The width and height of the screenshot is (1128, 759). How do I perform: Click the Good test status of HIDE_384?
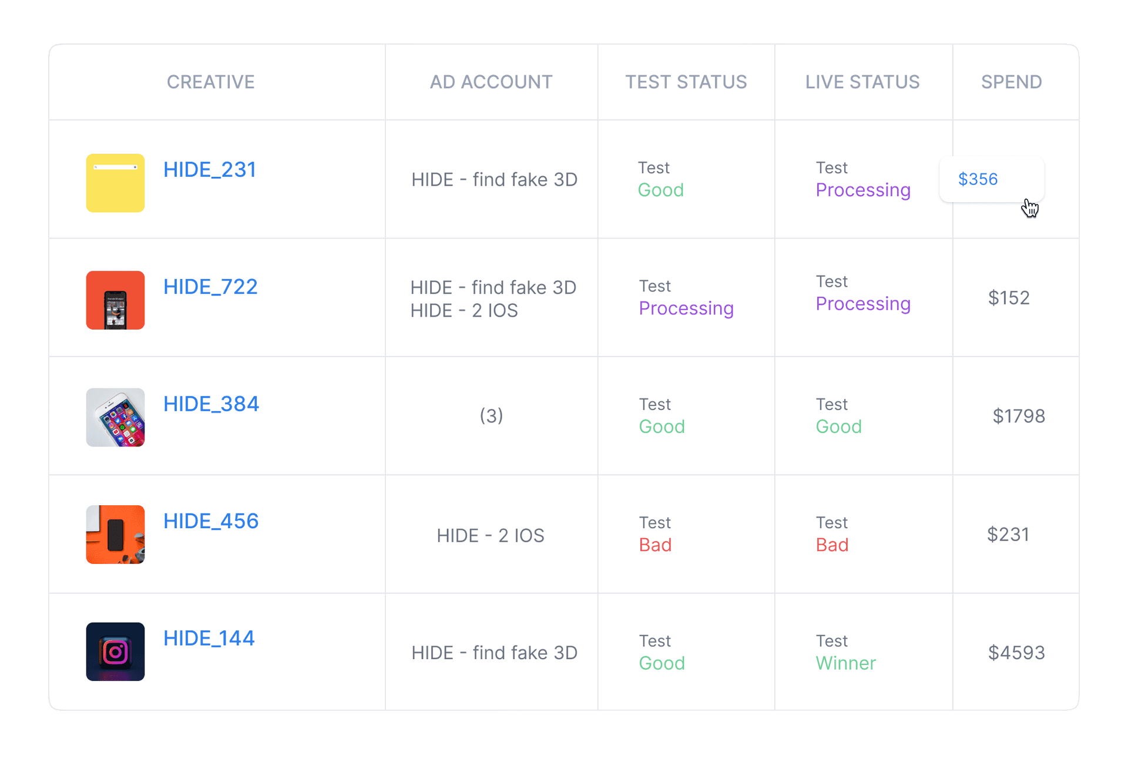(x=662, y=426)
